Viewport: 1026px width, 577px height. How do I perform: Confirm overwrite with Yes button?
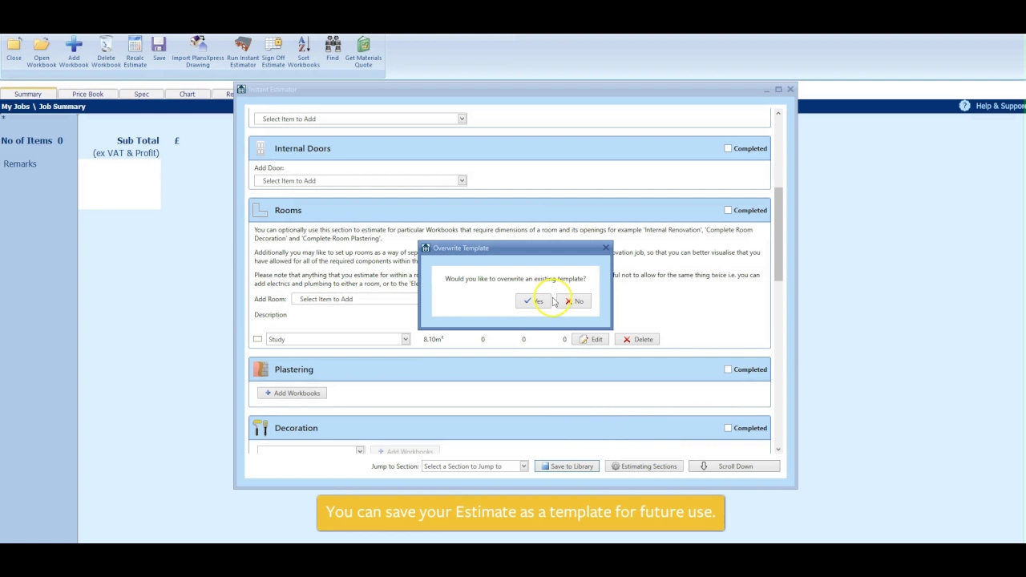point(534,301)
